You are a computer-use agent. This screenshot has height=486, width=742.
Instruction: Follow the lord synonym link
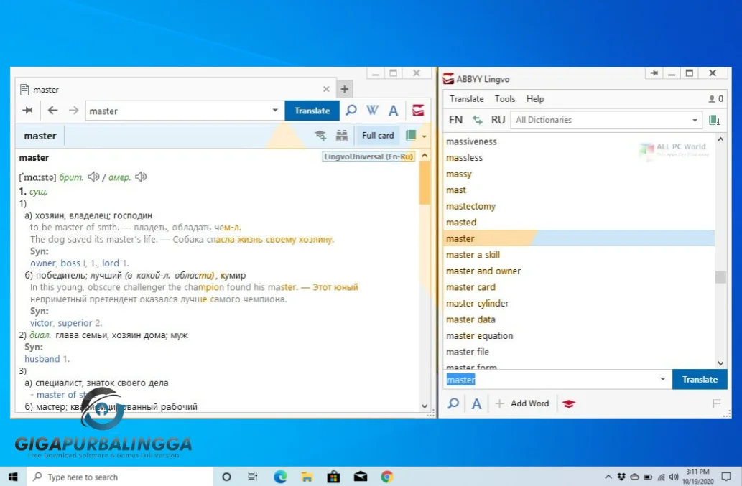pyautogui.click(x=111, y=263)
